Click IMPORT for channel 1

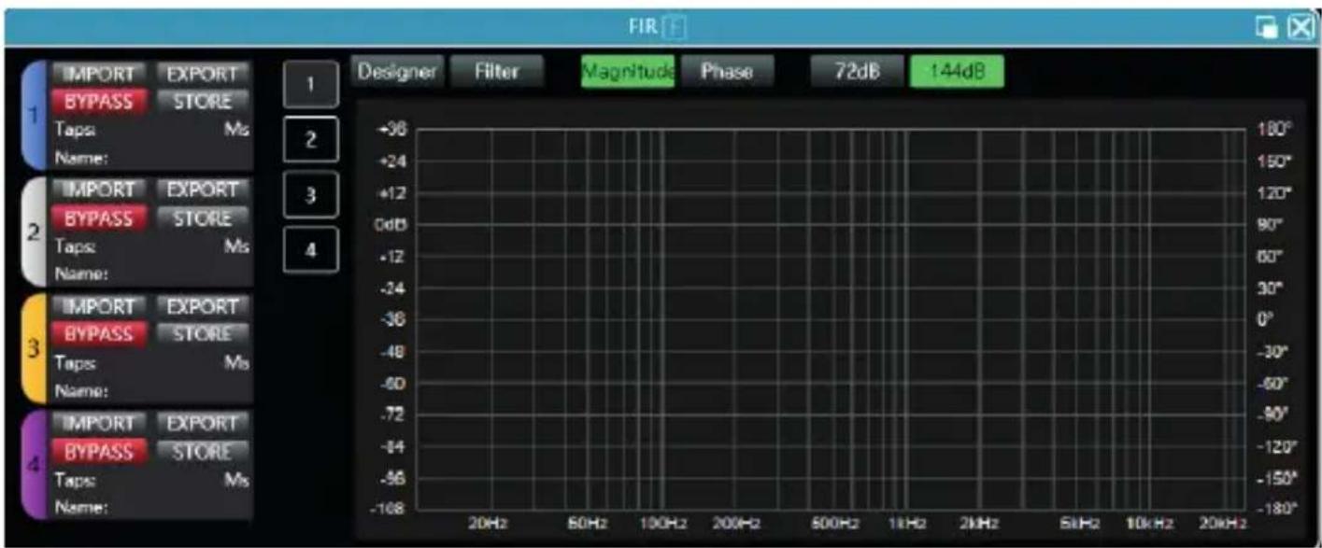tap(98, 74)
